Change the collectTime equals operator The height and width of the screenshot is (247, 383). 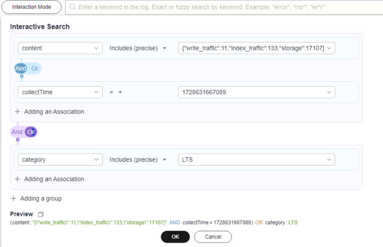pos(116,92)
